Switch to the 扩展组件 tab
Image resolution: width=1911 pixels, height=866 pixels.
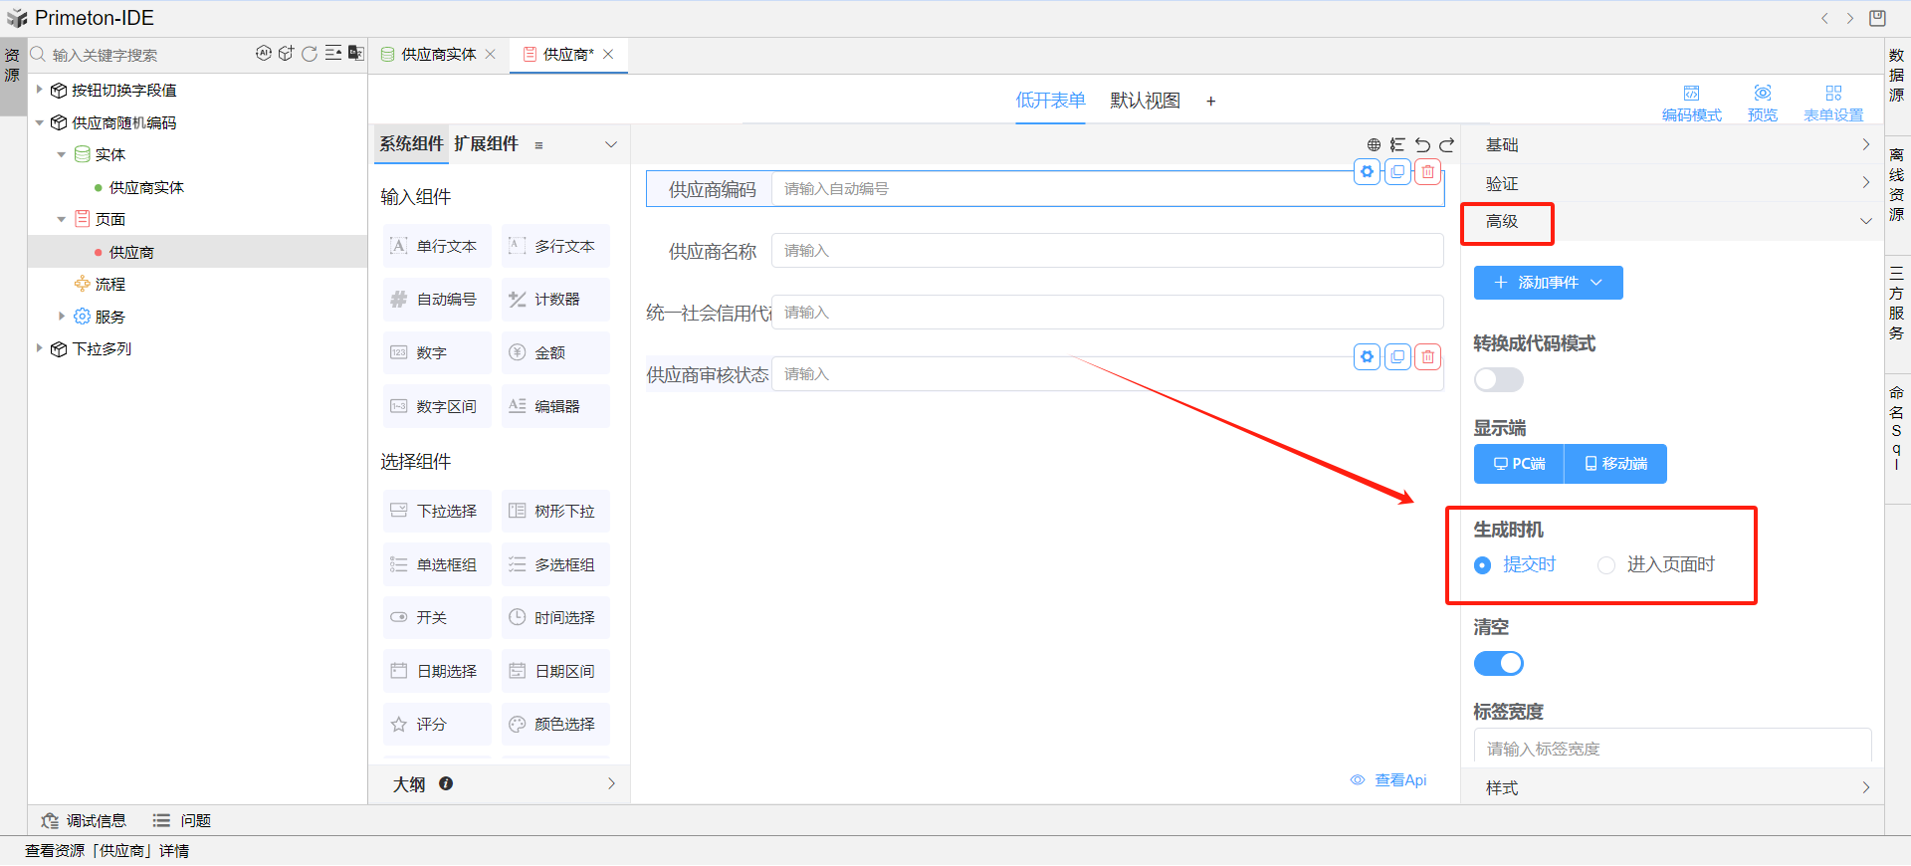click(486, 144)
